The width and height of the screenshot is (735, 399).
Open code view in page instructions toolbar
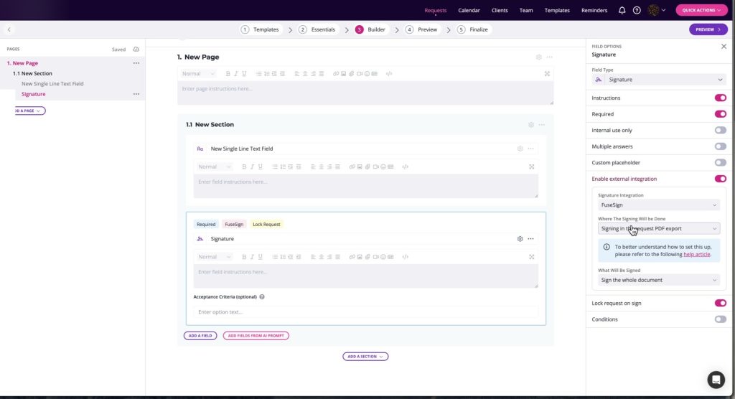388,74
